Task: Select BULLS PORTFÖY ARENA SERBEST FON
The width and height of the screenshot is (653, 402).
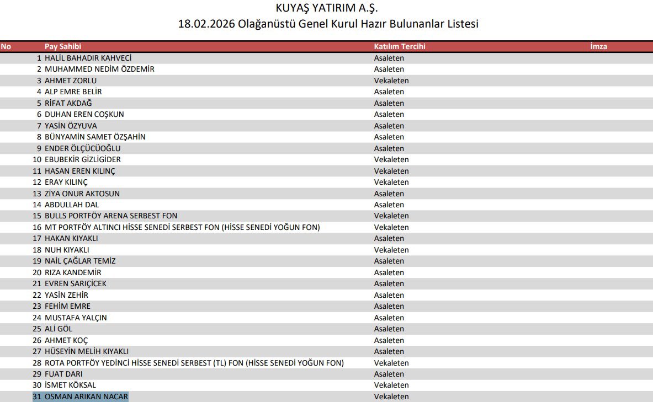Action: (111, 216)
